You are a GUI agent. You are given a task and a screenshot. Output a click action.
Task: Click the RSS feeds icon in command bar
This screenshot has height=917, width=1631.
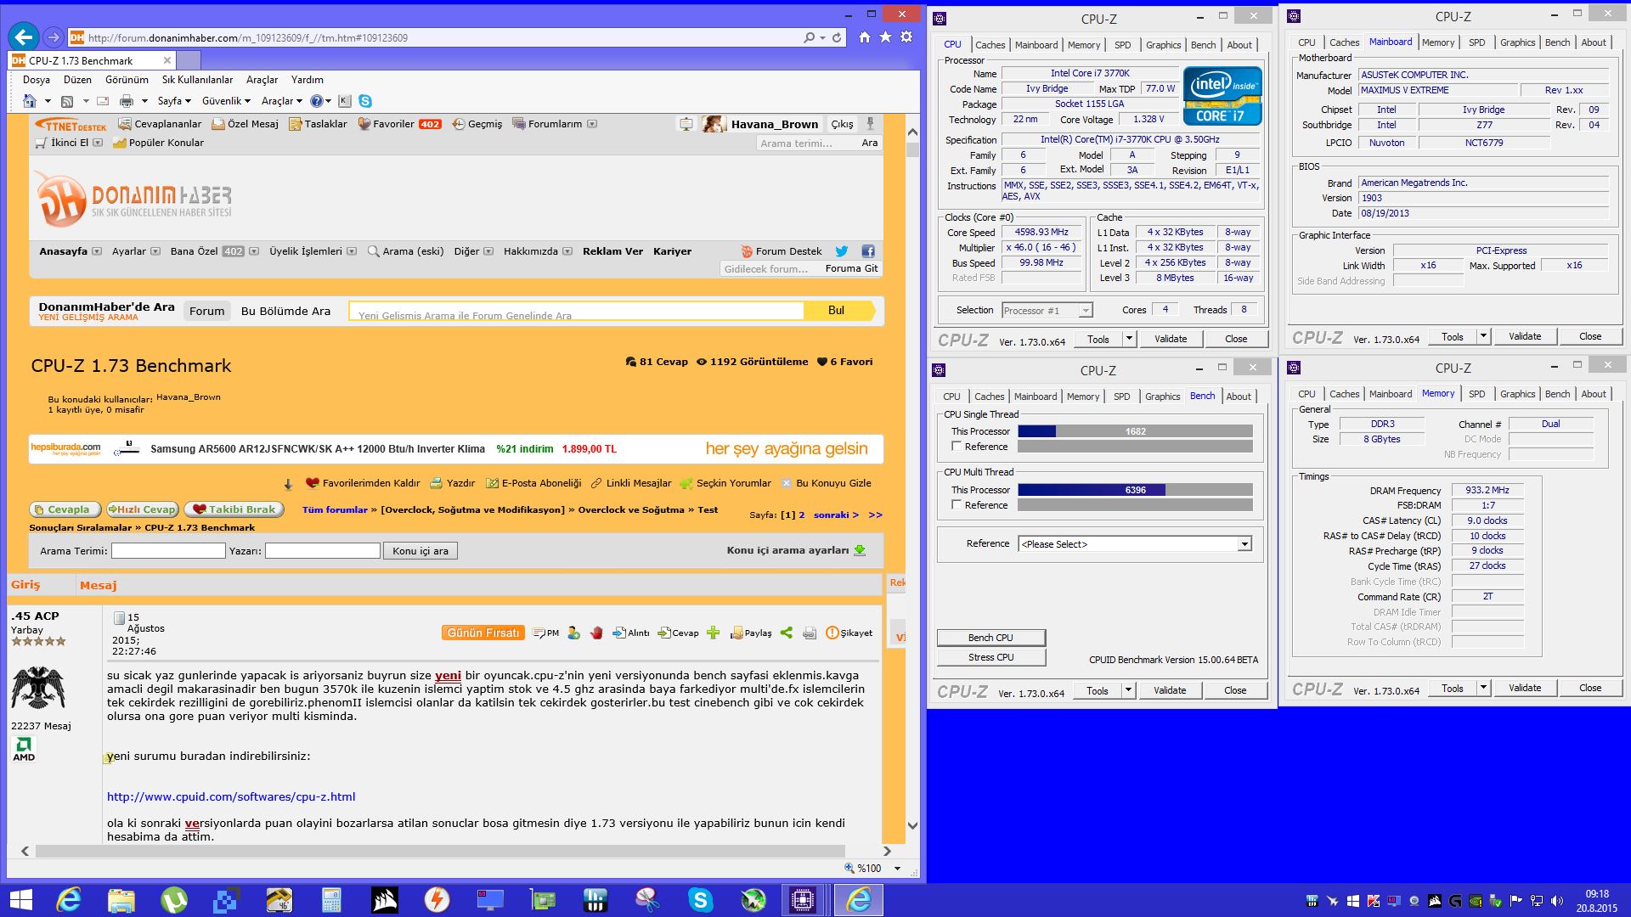[67, 101]
